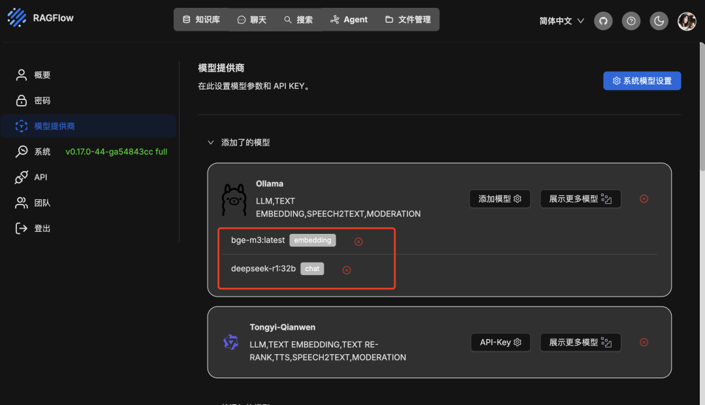Screen dimensions: 705x405
Task: Click the bge-m3:latest model name
Action: click(258, 240)
